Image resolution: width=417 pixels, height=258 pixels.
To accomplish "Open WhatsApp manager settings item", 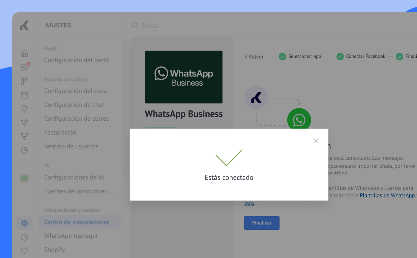I will [x=71, y=236].
